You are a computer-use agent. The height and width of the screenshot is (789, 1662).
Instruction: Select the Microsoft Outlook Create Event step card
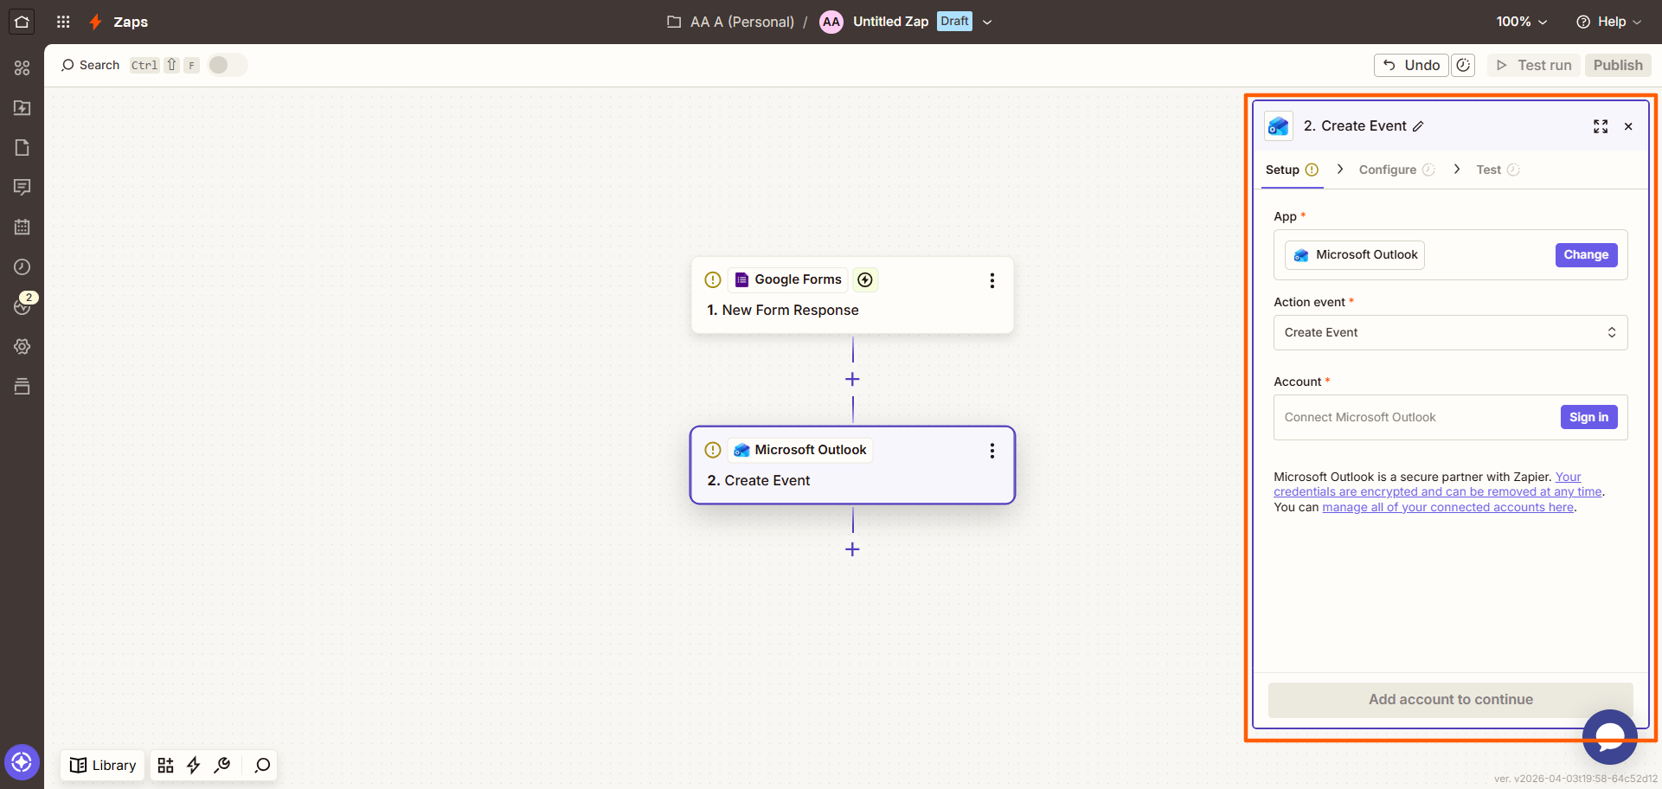[852, 465]
